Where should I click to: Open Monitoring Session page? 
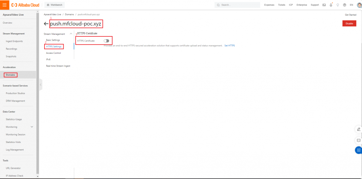click(16, 135)
